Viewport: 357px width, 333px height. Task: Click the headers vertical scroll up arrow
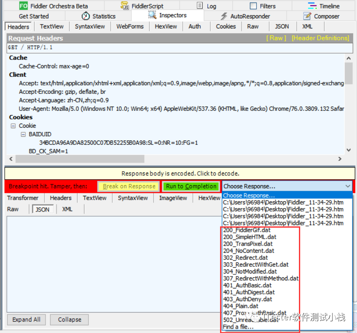point(349,58)
